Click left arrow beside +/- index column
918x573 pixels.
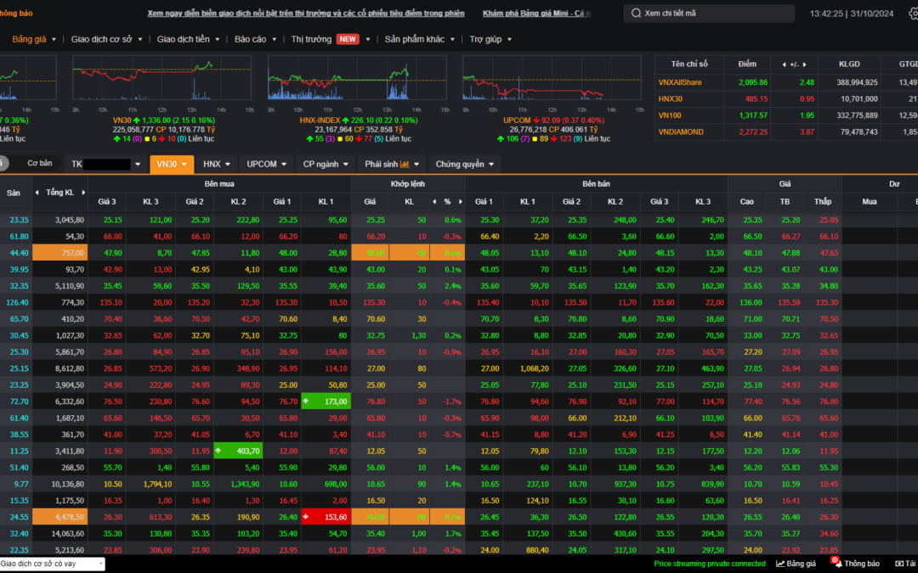coord(783,65)
